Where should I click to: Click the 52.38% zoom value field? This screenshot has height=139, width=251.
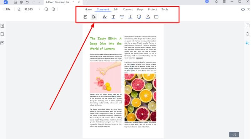[29, 9]
